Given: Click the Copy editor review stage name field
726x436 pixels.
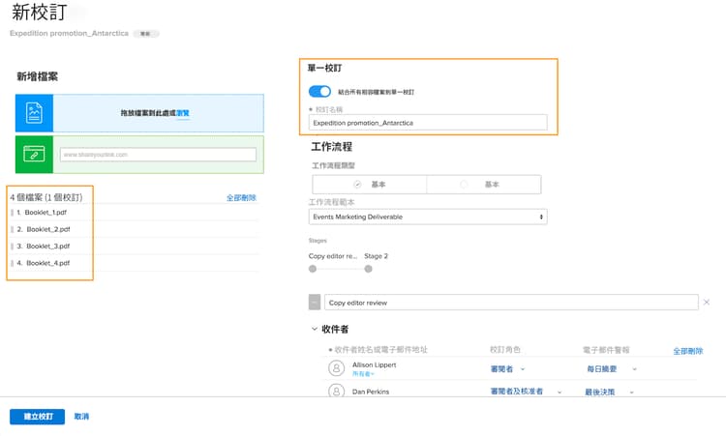Looking at the screenshot, I should (x=511, y=303).
